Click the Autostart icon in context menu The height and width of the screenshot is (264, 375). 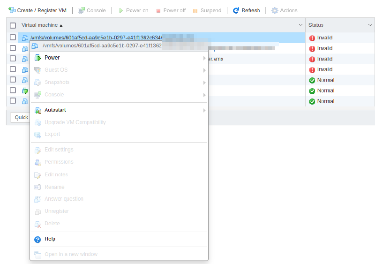click(x=38, y=110)
